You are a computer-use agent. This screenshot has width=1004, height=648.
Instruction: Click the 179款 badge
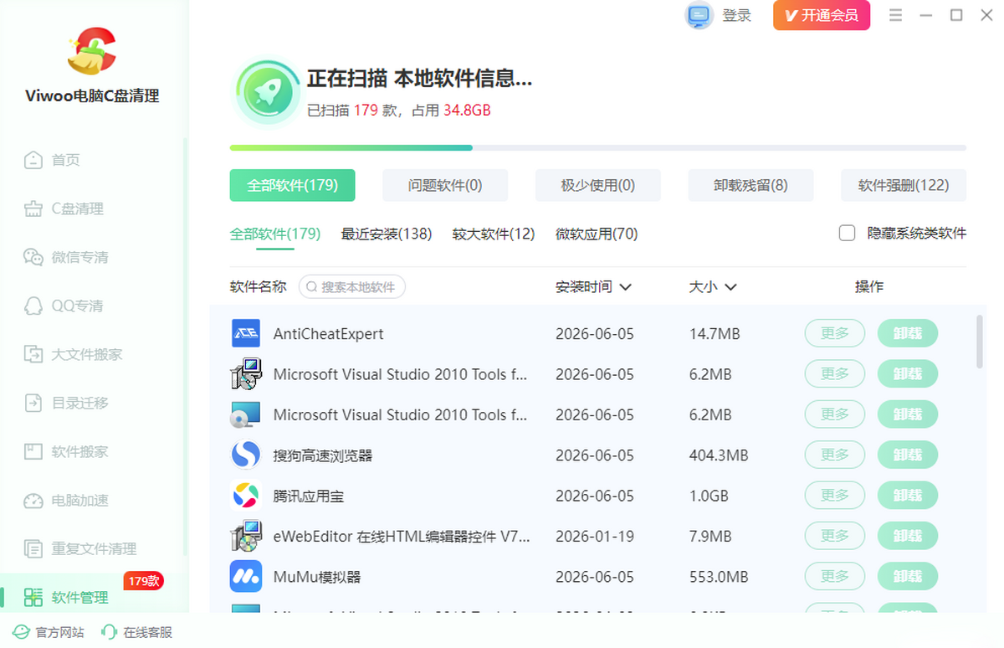point(143,580)
